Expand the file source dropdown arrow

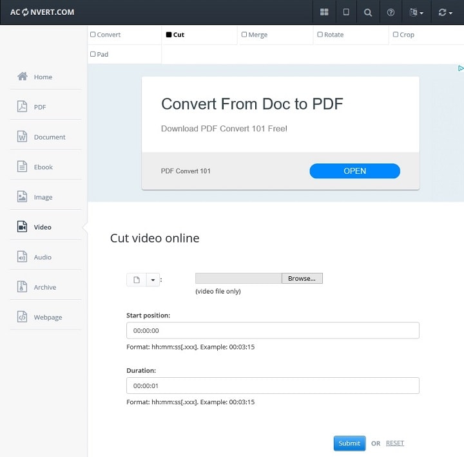coord(153,279)
